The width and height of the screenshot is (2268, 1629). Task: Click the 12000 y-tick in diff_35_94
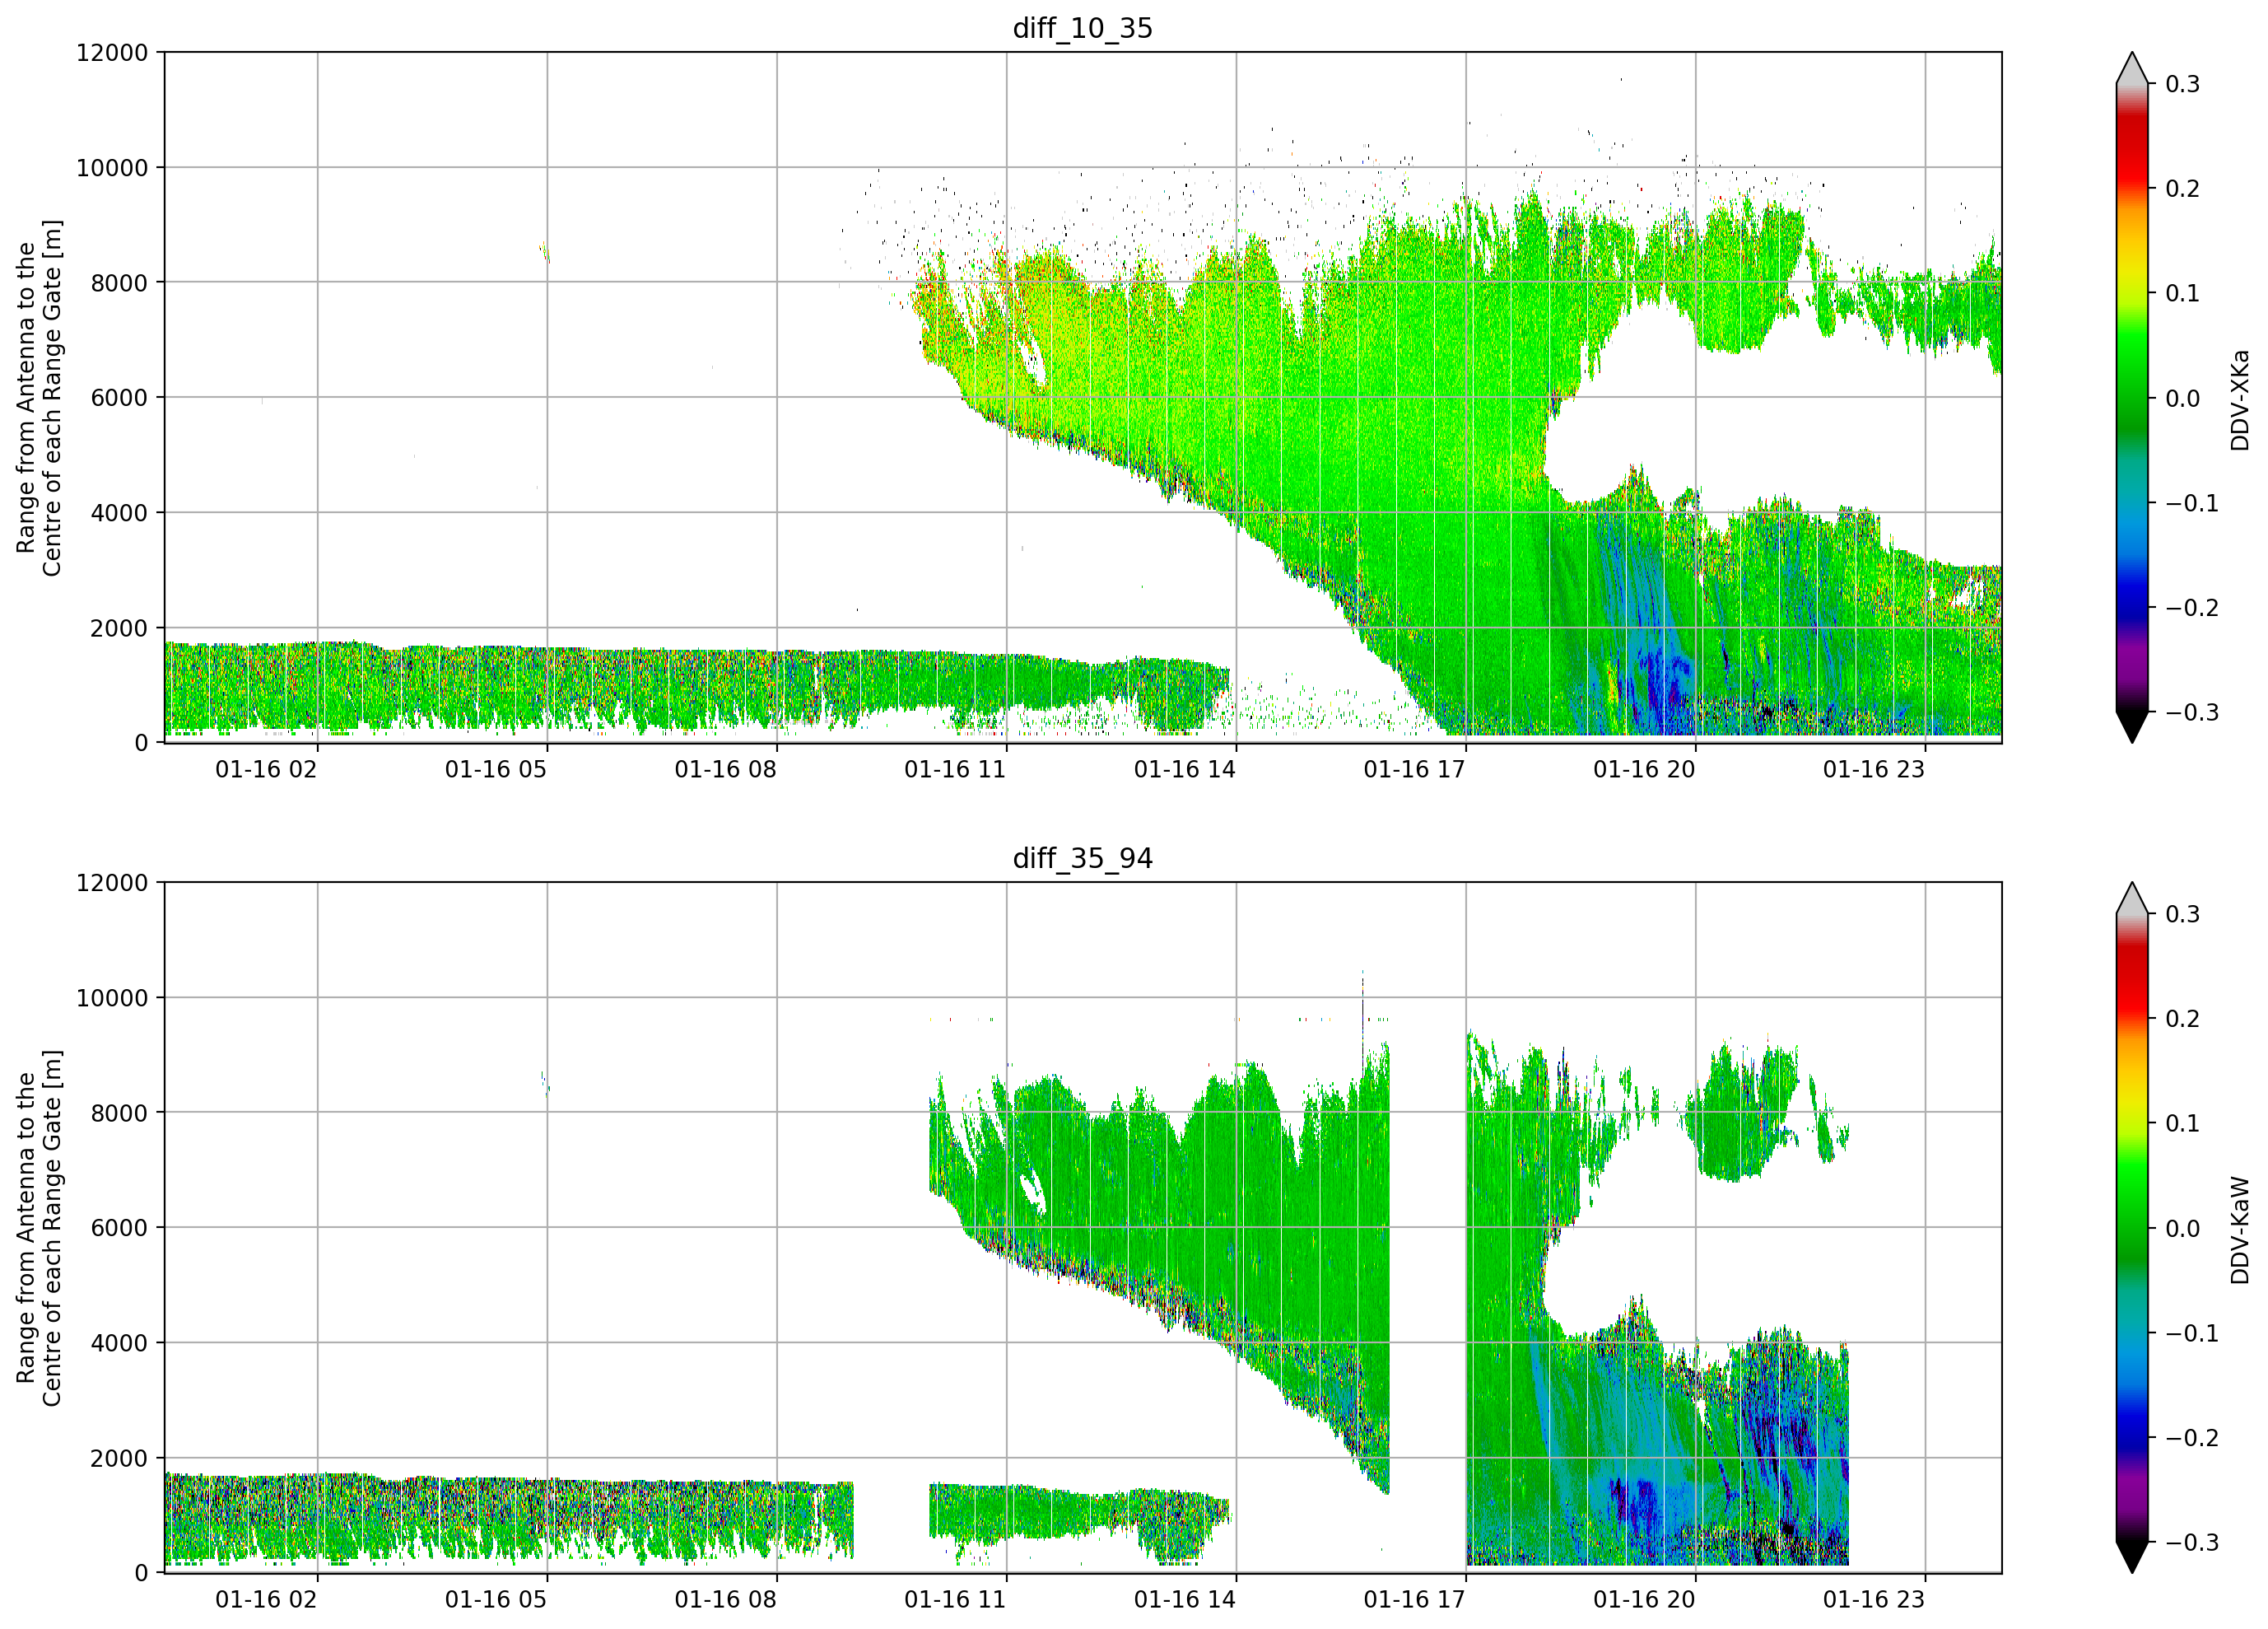(x=112, y=883)
